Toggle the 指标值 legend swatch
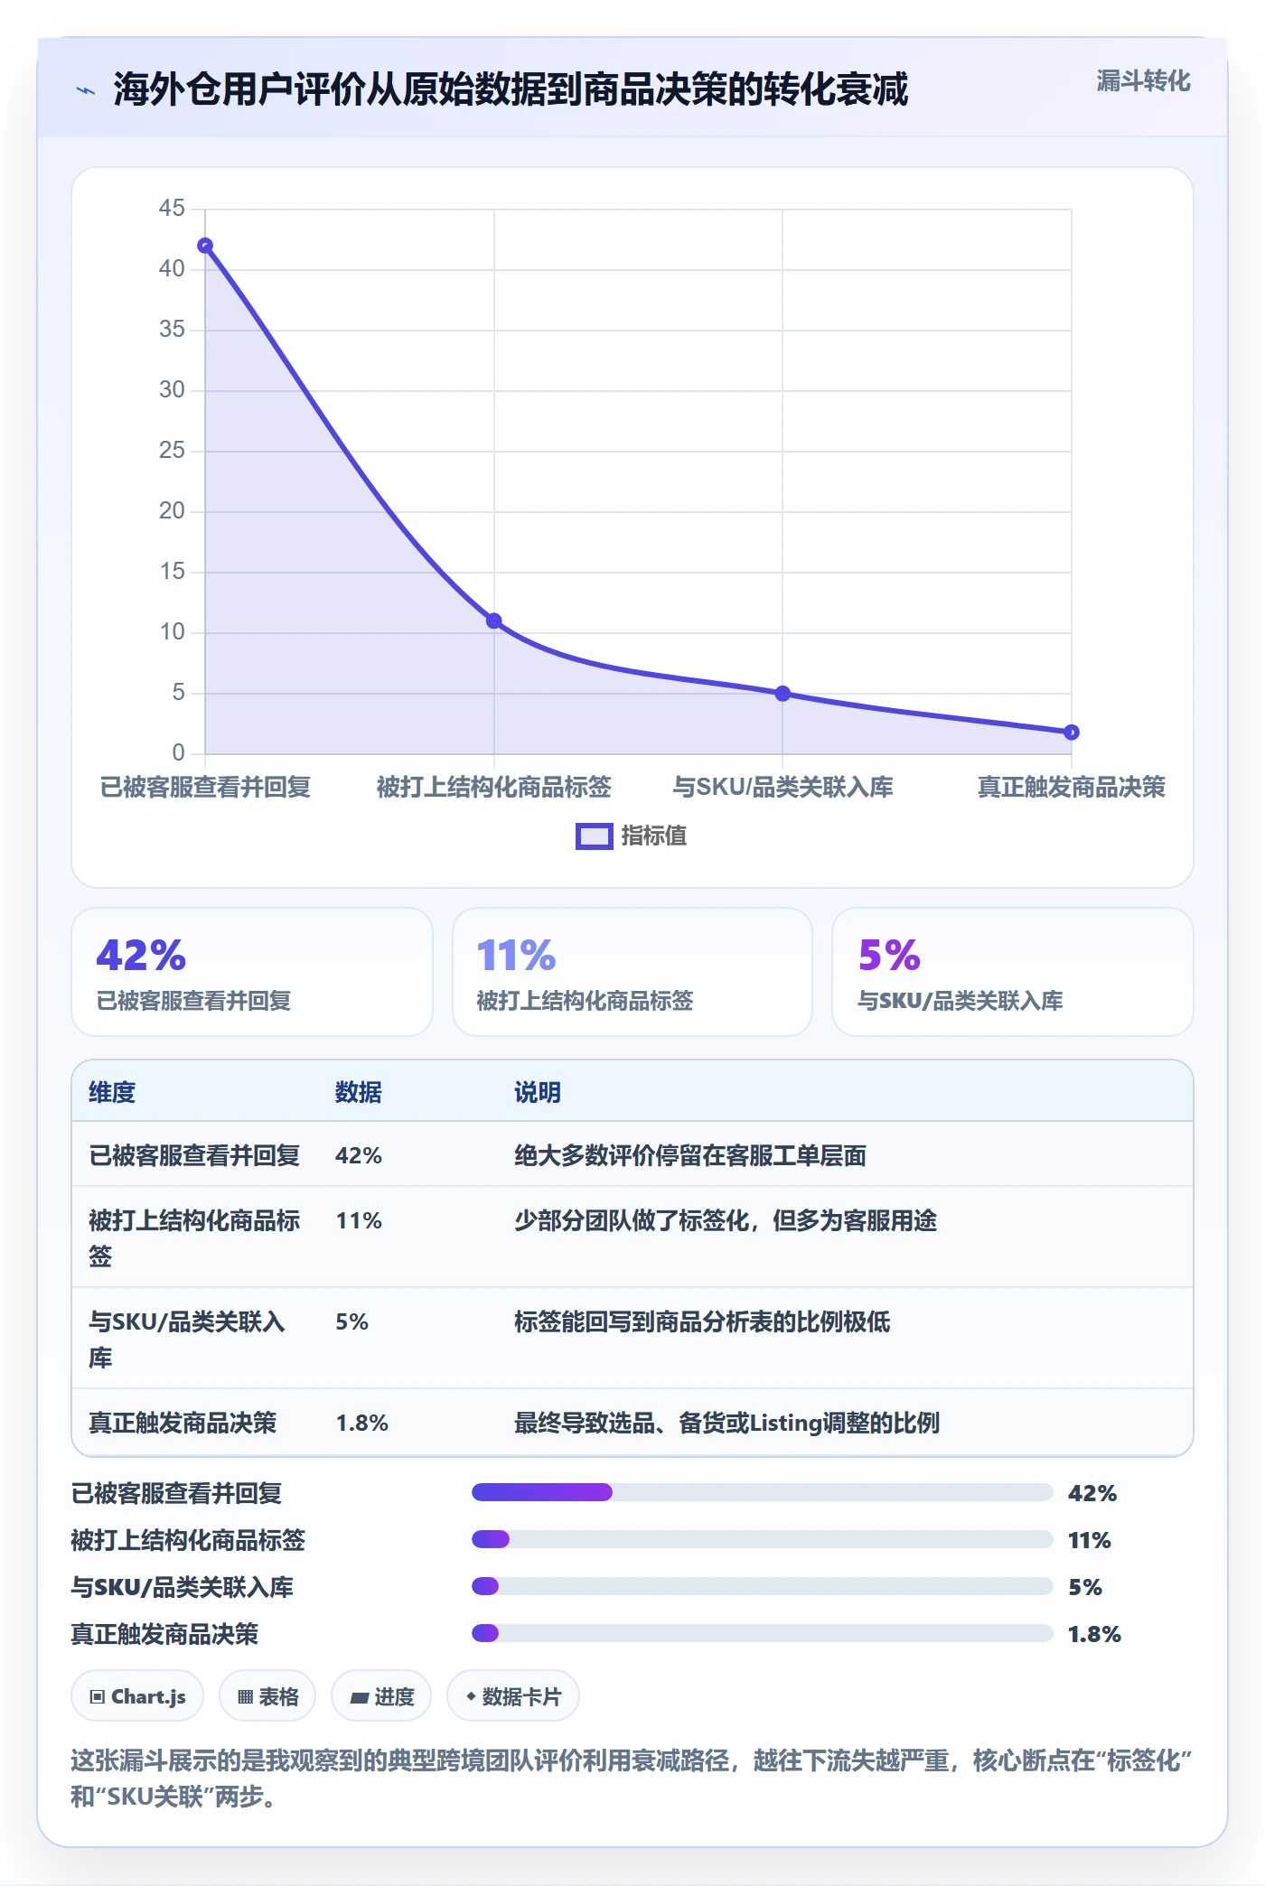 tap(595, 836)
